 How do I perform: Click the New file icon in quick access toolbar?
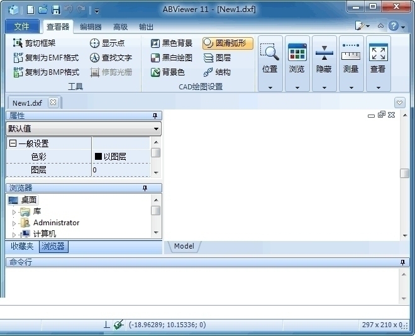[x=31, y=10]
